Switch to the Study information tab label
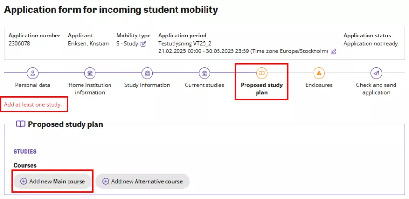 point(147,85)
